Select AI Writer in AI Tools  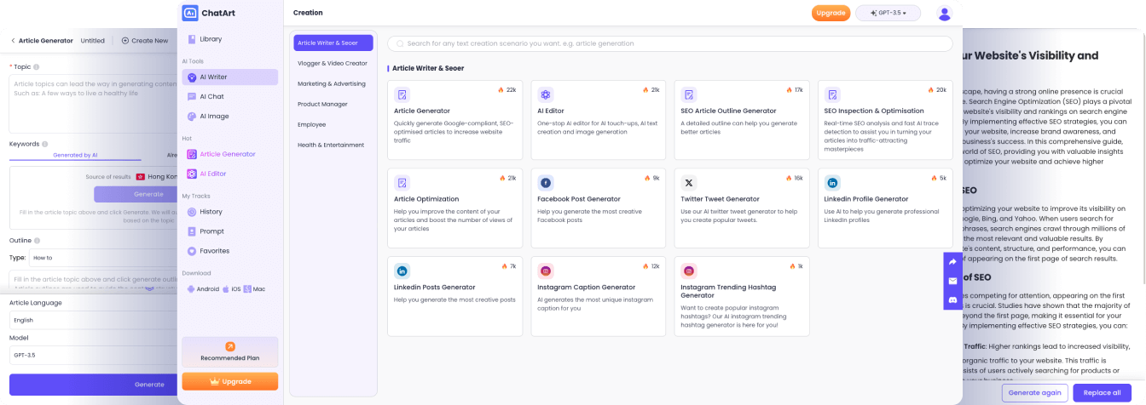[229, 77]
